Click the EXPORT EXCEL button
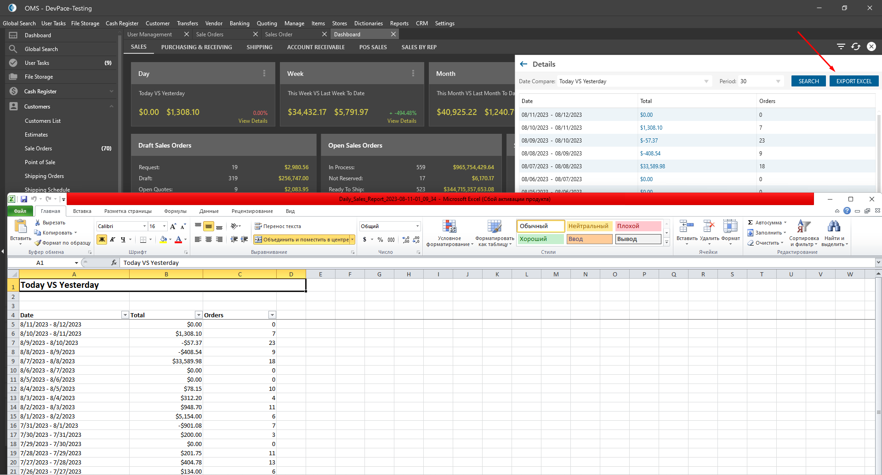The image size is (882, 475). click(854, 81)
